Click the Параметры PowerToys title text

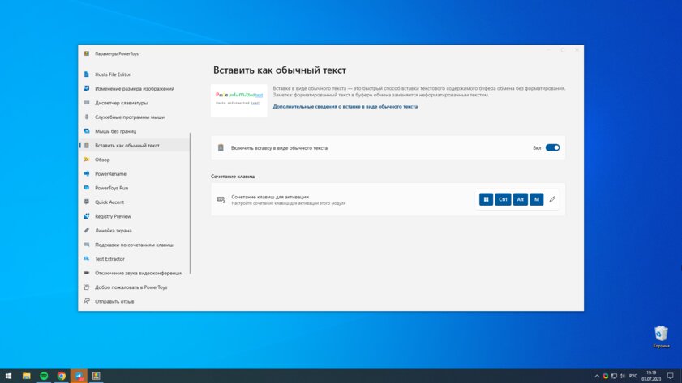(x=117, y=53)
